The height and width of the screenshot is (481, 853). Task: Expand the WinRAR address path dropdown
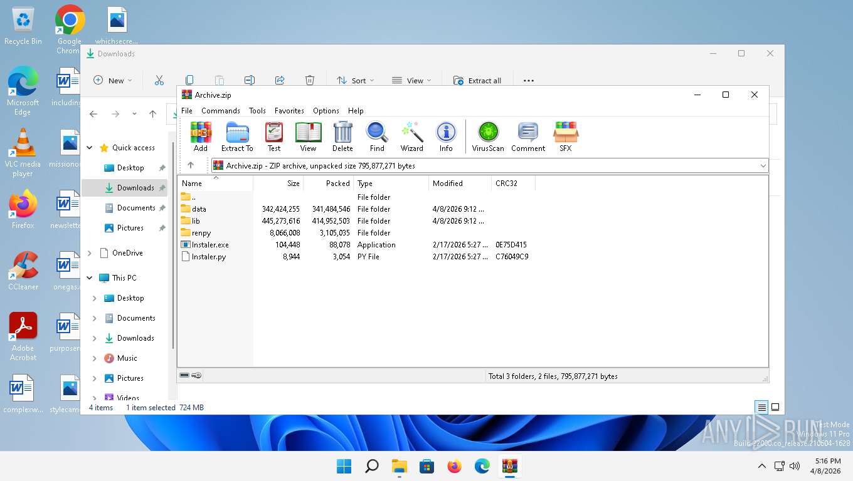(x=763, y=166)
